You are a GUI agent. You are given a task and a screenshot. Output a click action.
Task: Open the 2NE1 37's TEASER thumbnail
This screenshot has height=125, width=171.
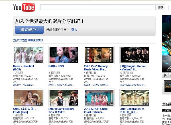64,98
